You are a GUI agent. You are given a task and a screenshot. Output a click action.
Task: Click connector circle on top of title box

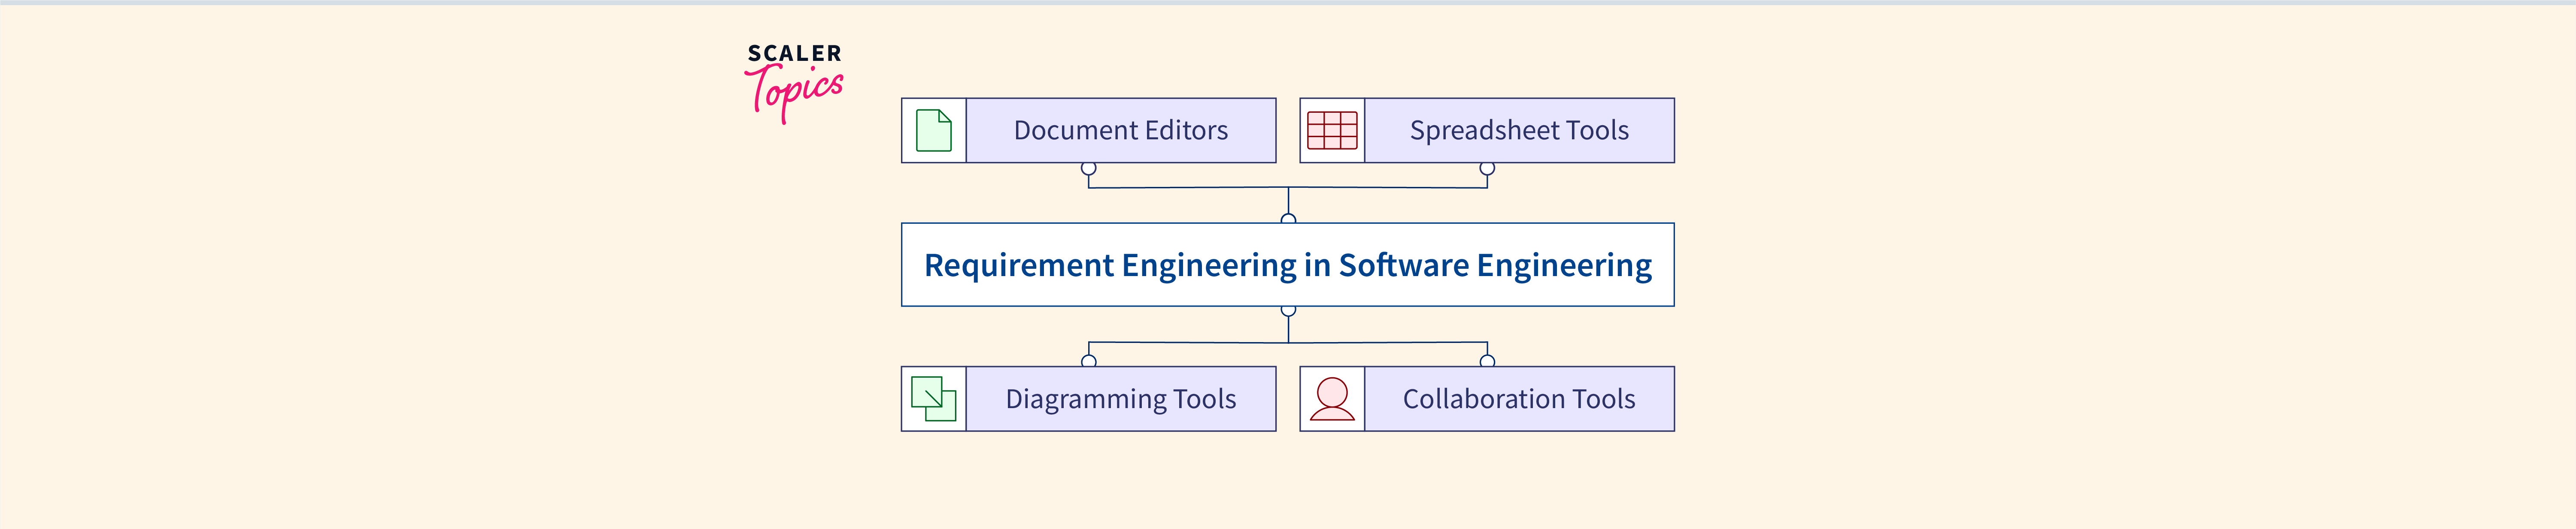point(1288,219)
